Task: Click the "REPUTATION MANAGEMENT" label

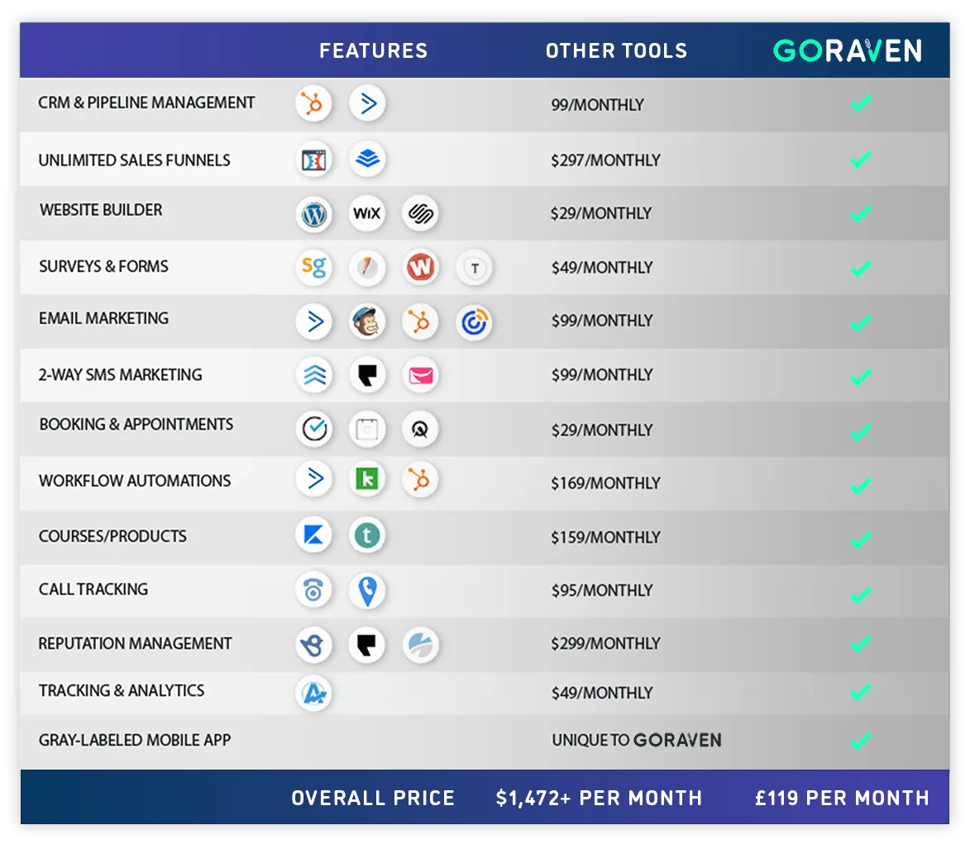Action: click(135, 644)
